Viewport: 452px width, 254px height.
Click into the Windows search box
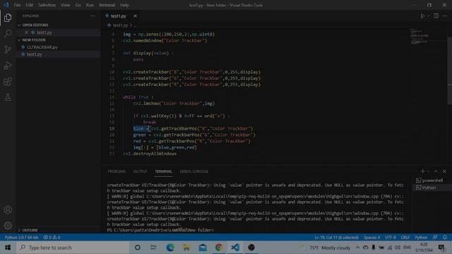coord(73,248)
